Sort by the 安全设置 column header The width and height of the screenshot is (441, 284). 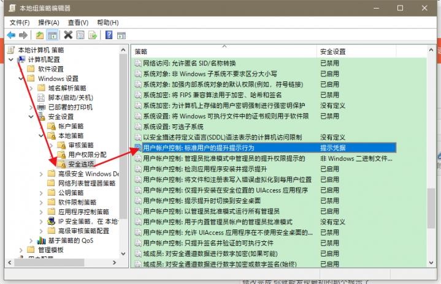tap(356, 51)
